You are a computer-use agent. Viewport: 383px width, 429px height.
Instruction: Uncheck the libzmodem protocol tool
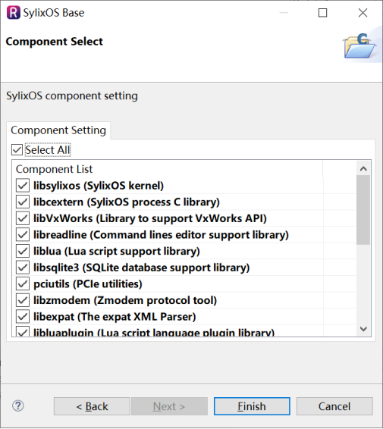tap(23, 300)
